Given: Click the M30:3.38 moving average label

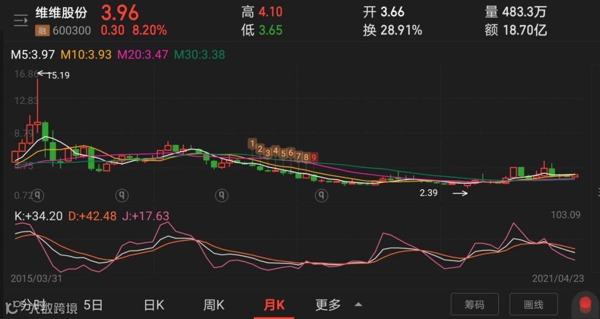Looking at the screenshot, I should (199, 54).
